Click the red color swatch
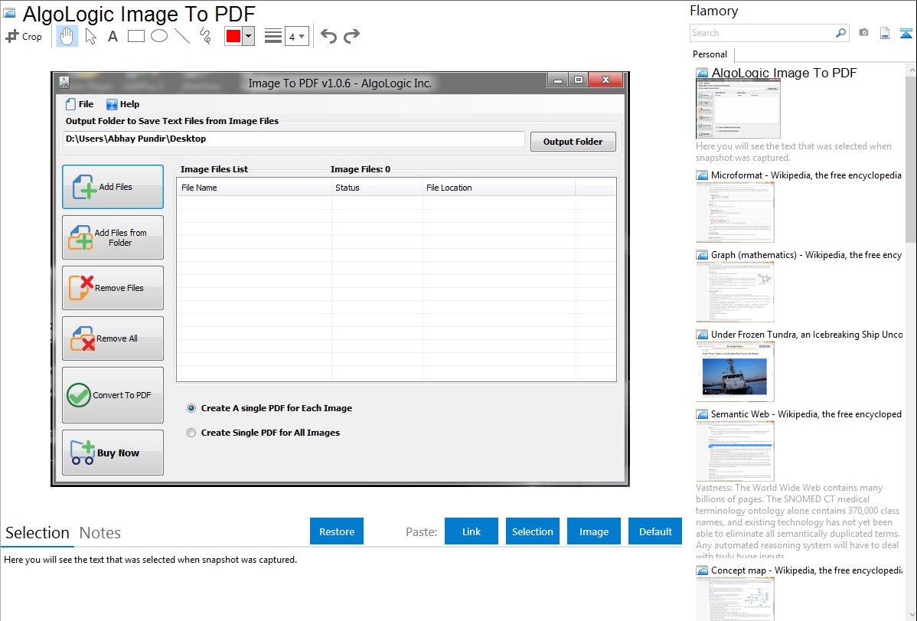Image resolution: width=917 pixels, height=621 pixels. (x=233, y=36)
